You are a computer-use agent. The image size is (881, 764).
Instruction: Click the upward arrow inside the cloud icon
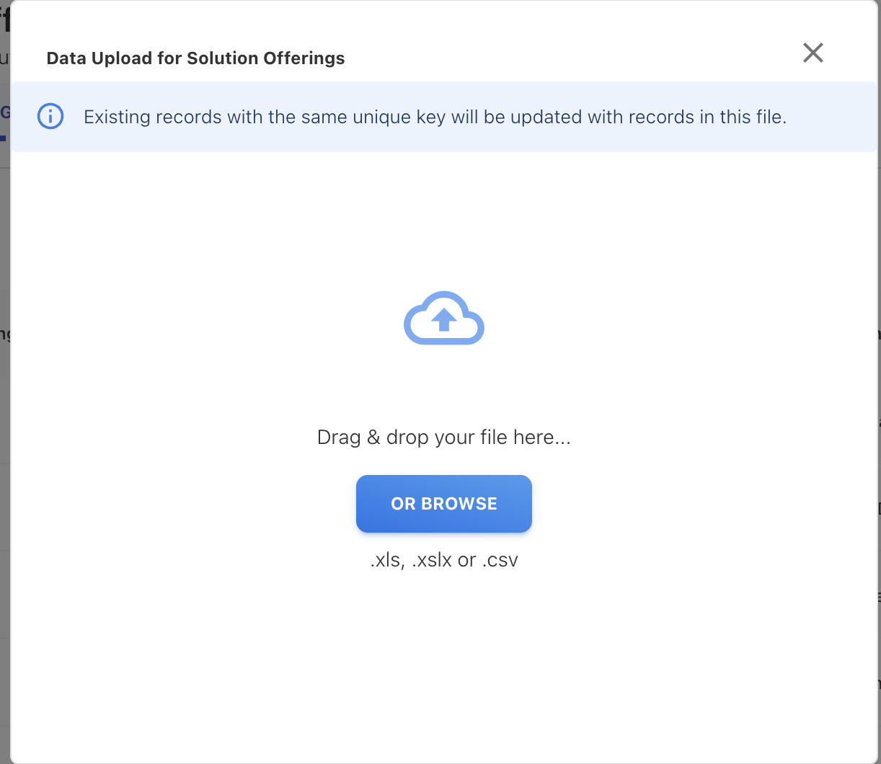point(444,319)
